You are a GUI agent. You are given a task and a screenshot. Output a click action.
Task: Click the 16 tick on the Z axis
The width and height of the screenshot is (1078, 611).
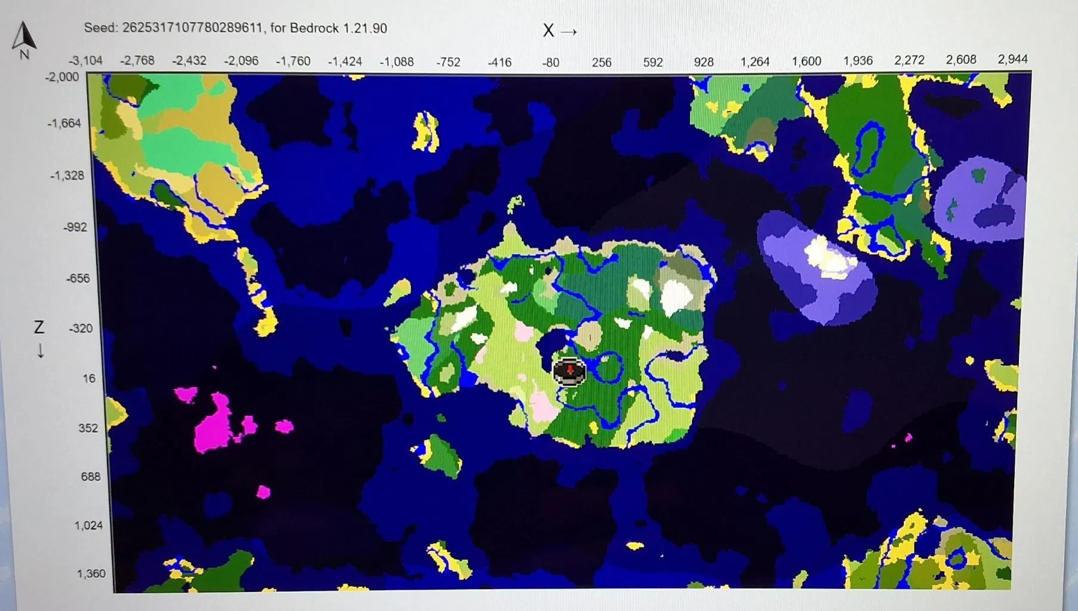(89, 378)
